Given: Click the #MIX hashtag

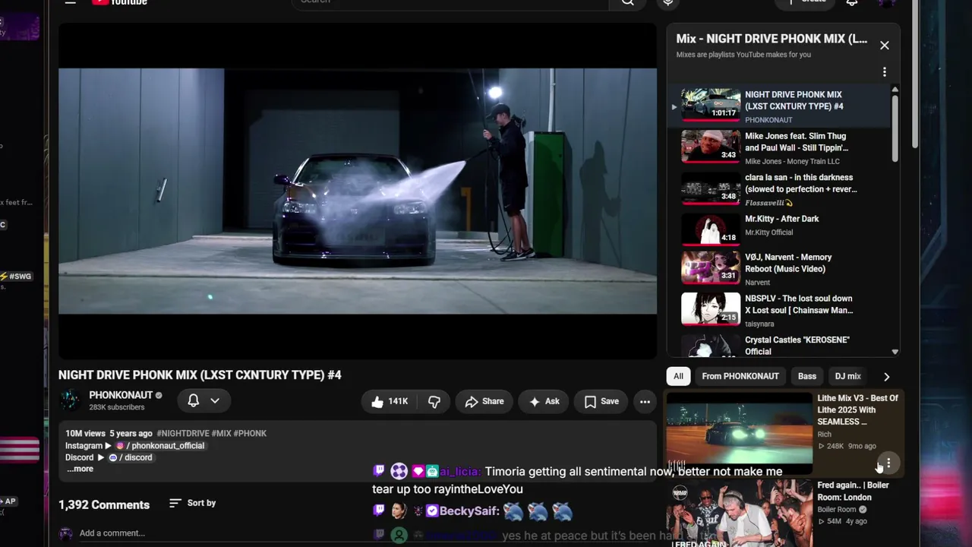Looking at the screenshot, I should (x=221, y=433).
